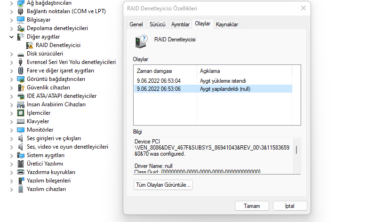The image size is (367, 222).
Task: Click the Güvenlik cihazları icon
Action: (x=21, y=87)
